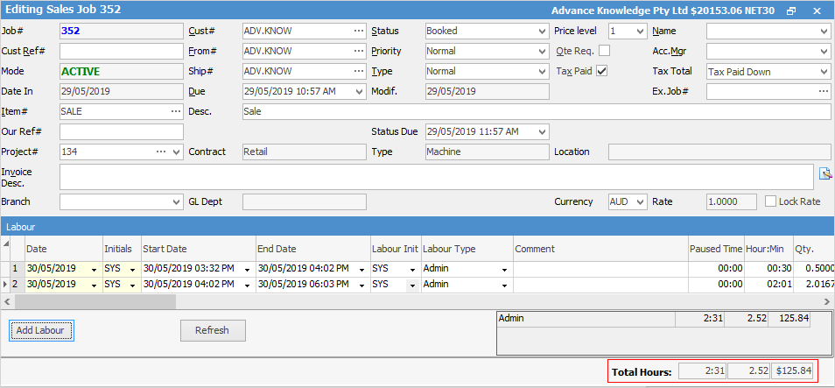Enable the Qte Req. checkbox
Image resolution: width=835 pixels, height=388 pixels.
tap(604, 51)
